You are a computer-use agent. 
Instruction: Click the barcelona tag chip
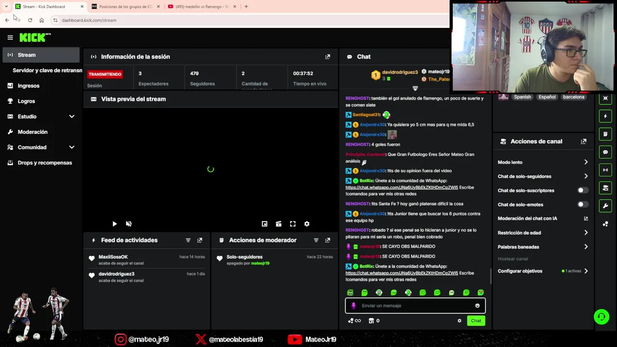574,97
